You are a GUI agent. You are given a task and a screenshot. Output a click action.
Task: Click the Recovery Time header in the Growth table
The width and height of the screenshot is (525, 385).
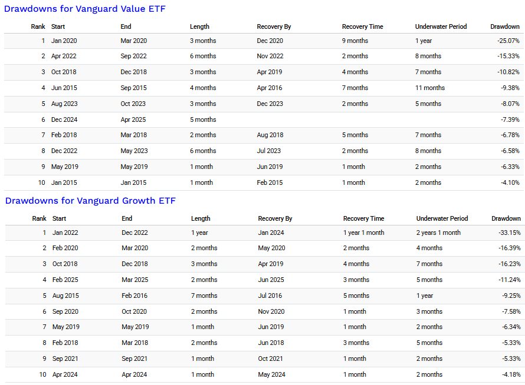point(363,218)
